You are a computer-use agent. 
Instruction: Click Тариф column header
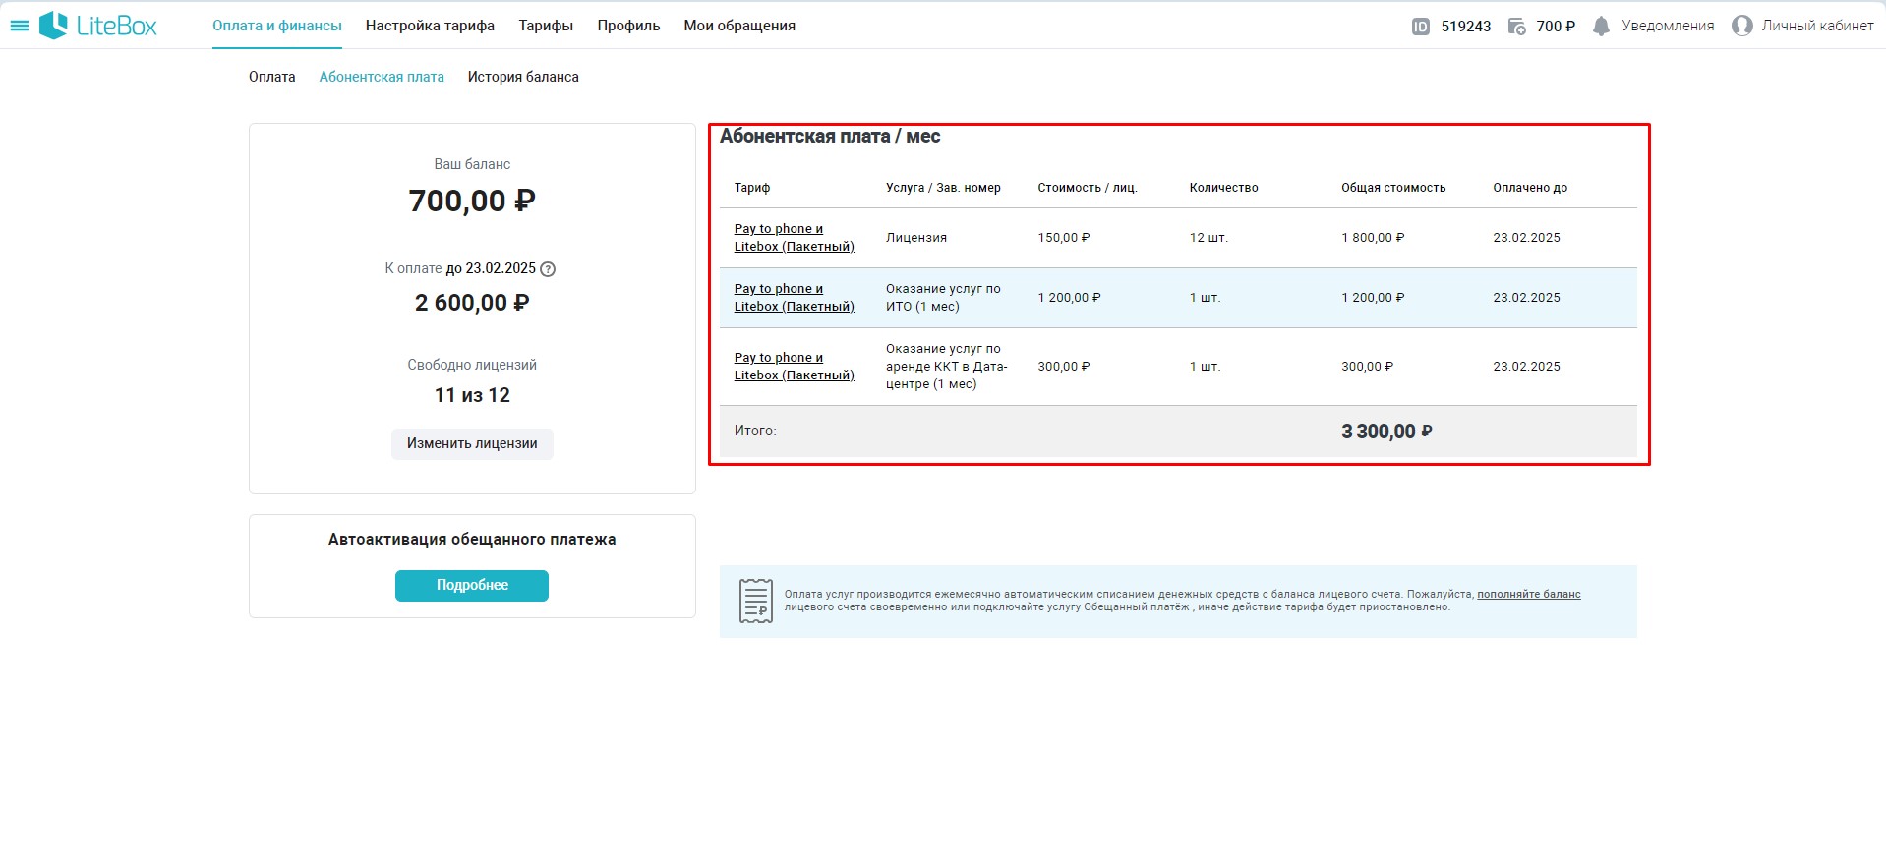tap(752, 188)
